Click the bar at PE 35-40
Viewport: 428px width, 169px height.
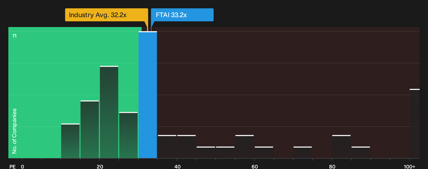pos(167,147)
